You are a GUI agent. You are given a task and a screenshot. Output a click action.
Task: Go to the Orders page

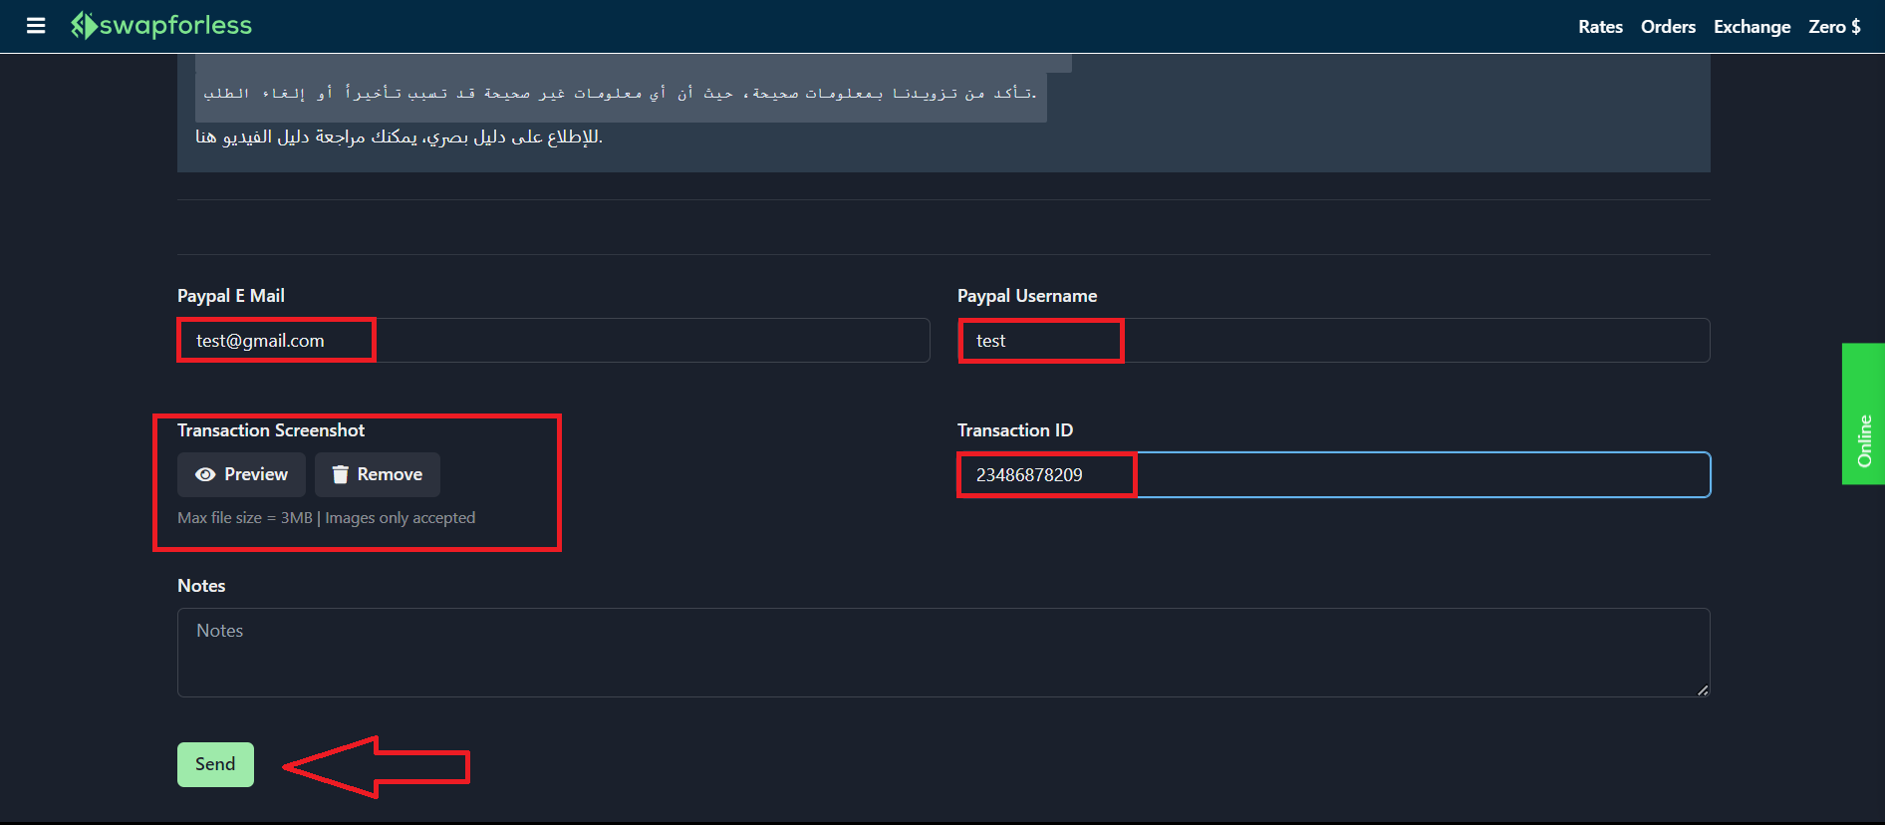tap(1668, 27)
